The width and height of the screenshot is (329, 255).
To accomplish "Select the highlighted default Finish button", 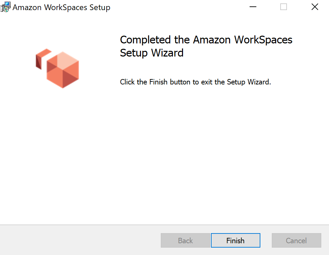I will click(235, 240).
